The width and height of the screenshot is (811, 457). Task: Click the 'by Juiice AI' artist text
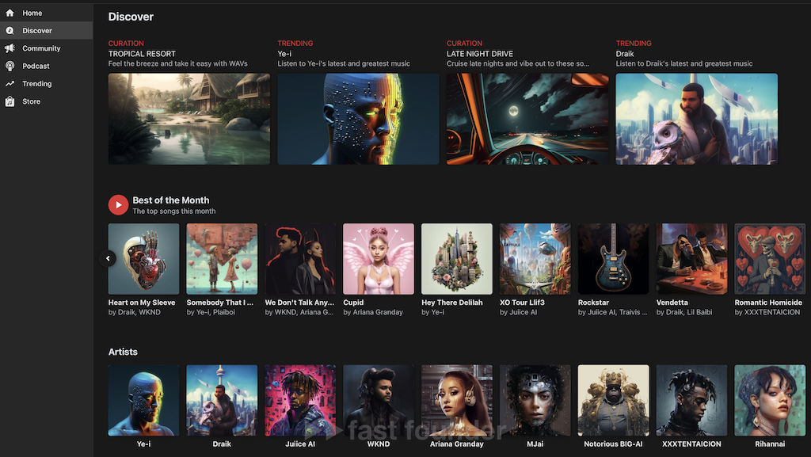point(518,312)
